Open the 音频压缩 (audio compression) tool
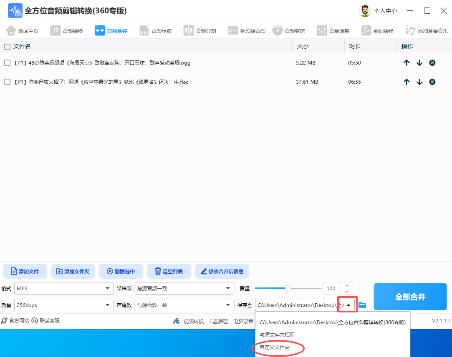This screenshot has width=452, height=357. click(x=156, y=30)
